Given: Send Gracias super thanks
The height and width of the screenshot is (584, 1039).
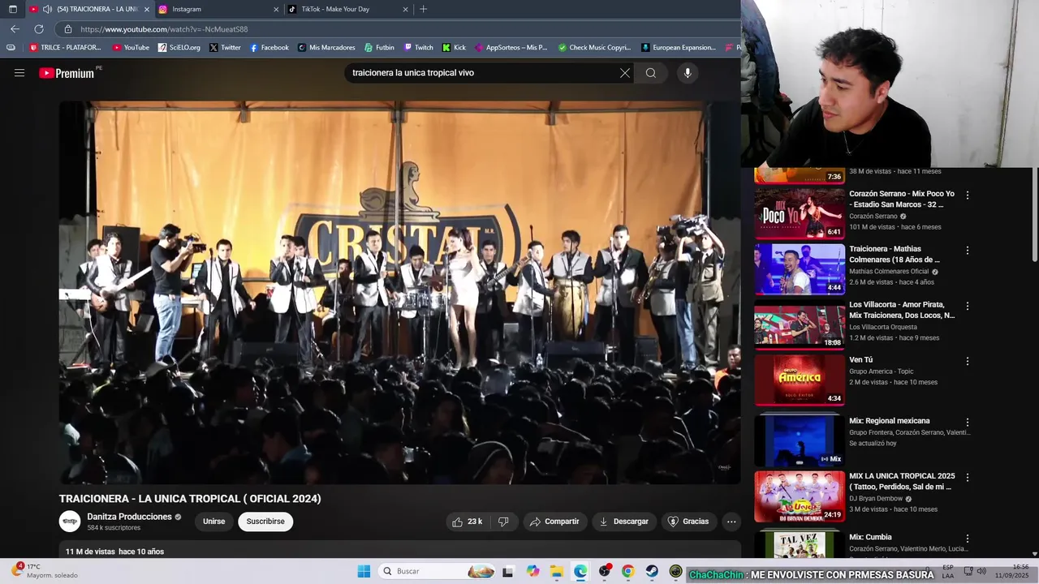Looking at the screenshot, I should click(x=688, y=522).
